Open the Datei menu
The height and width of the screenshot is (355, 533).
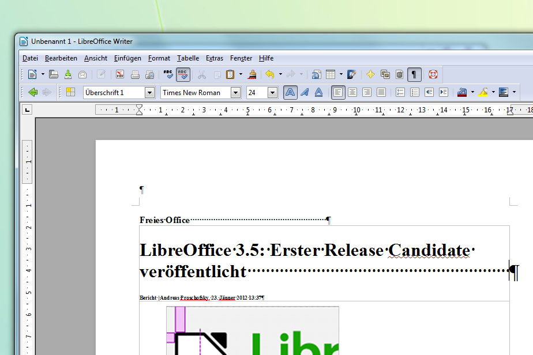[x=30, y=58]
